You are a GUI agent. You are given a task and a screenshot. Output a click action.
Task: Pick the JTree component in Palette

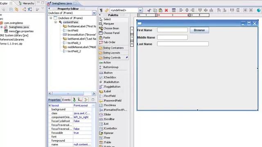105,138
